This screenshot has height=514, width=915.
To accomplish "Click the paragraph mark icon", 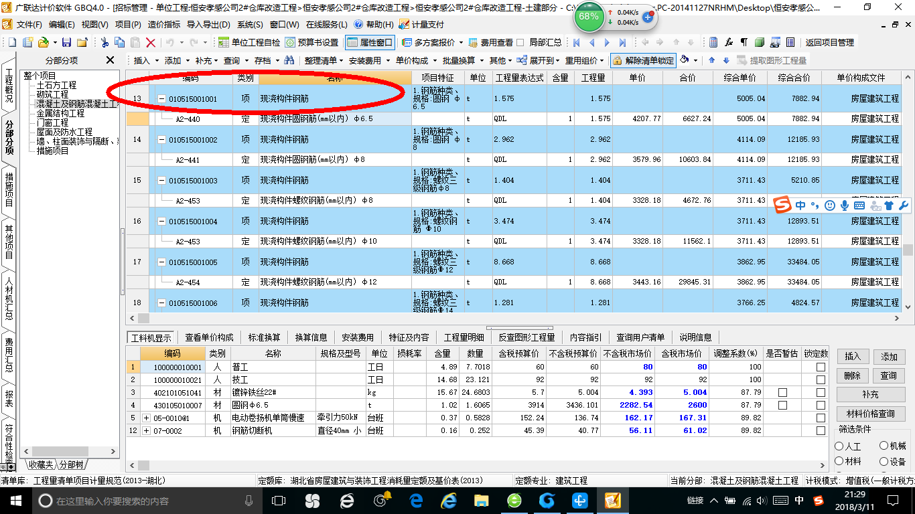I will tap(744, 42).
